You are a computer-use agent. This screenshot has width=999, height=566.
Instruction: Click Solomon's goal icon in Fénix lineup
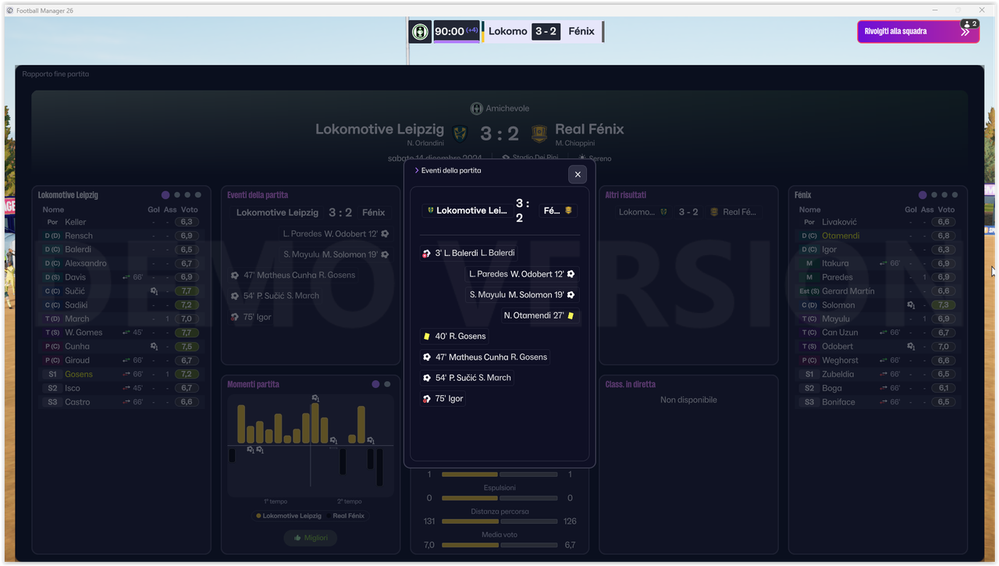pos(911,305)
